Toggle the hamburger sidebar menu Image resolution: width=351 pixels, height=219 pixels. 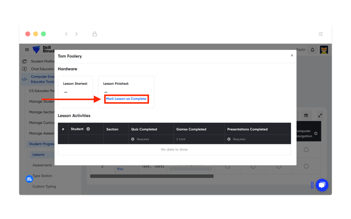click(x=27, y=50)
